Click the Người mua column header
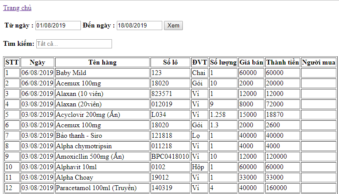This screenshot has width=339, height=194. click(318, 62)
